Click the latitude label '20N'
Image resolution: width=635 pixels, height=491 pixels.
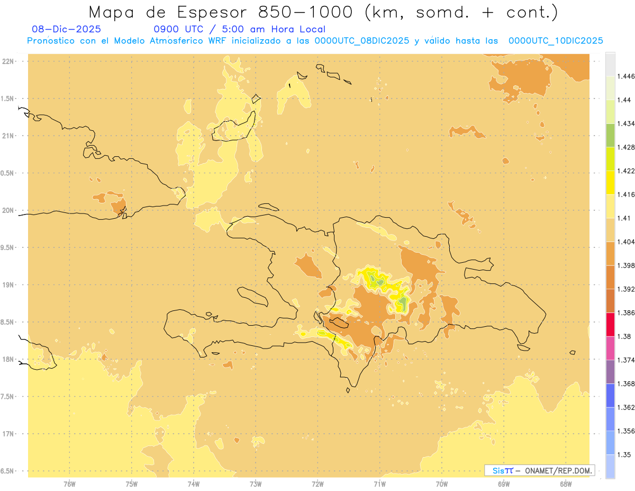(x=7, y=210)
